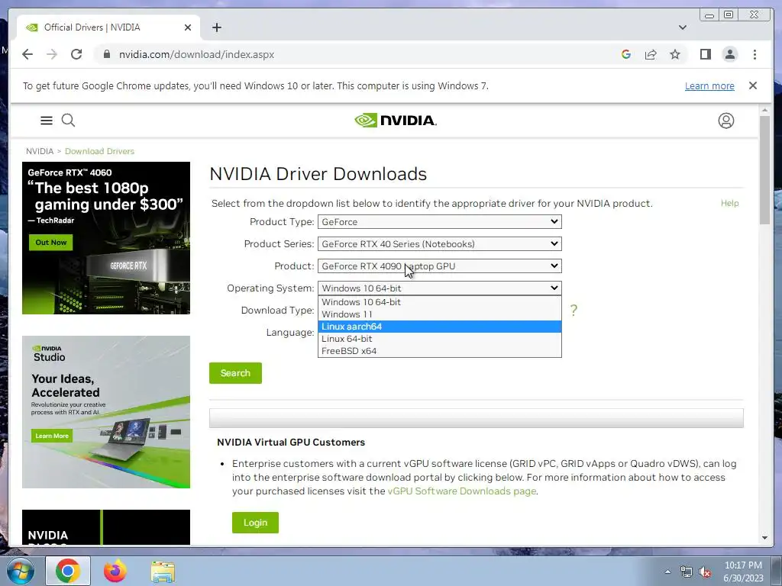This screenshot has height=586, width=782.
Task: Click Download Drivers breadcrumb
Action: (x=99, y=151)
